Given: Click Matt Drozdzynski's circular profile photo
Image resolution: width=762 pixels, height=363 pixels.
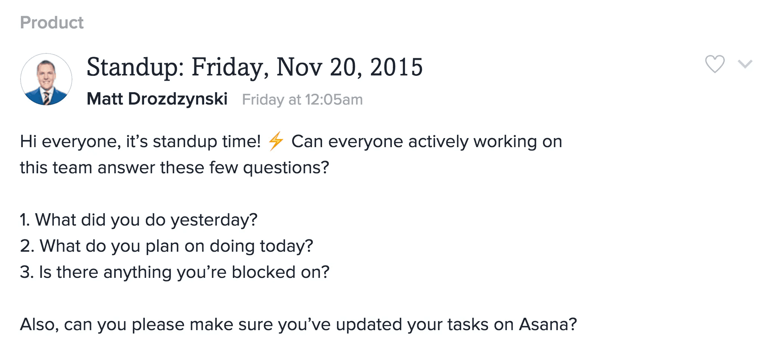Looking at the screenshot, I should click(x=46, y=78).
